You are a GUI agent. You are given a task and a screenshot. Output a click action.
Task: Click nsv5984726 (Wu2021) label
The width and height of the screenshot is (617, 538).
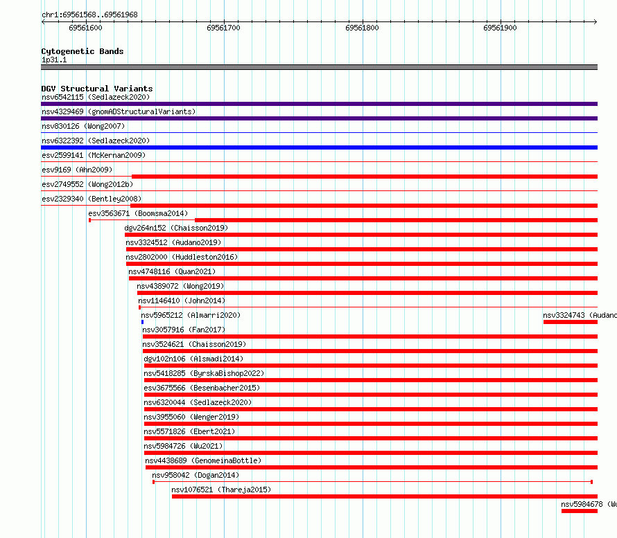click(x=184, y=446)
